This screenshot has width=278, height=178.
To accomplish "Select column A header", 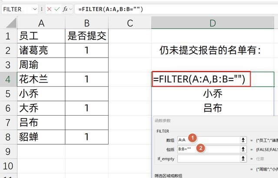I will coord(41,23).
